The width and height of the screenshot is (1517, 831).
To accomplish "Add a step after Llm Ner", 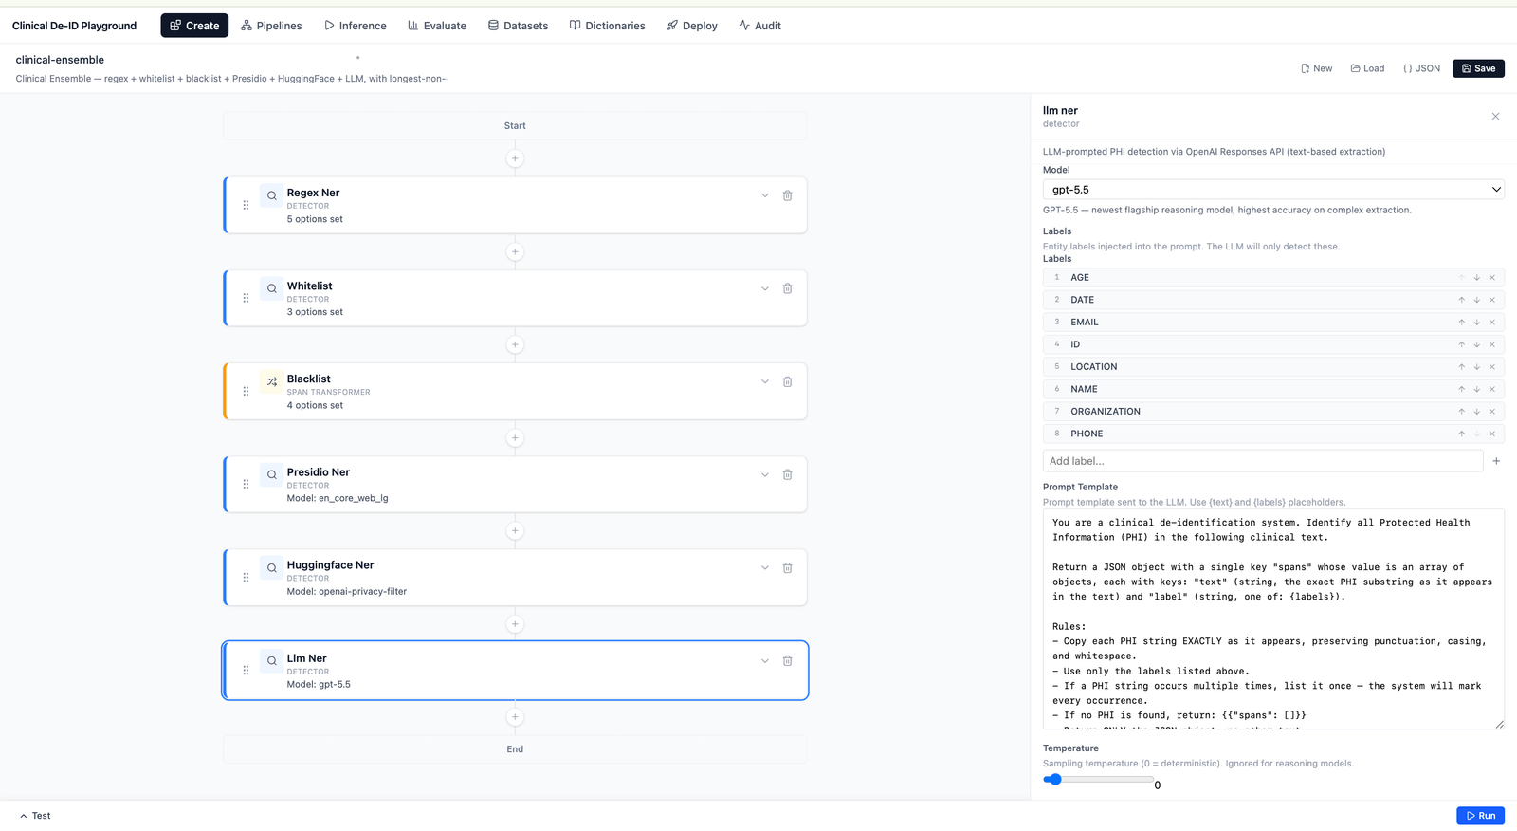I will [515, 717].
